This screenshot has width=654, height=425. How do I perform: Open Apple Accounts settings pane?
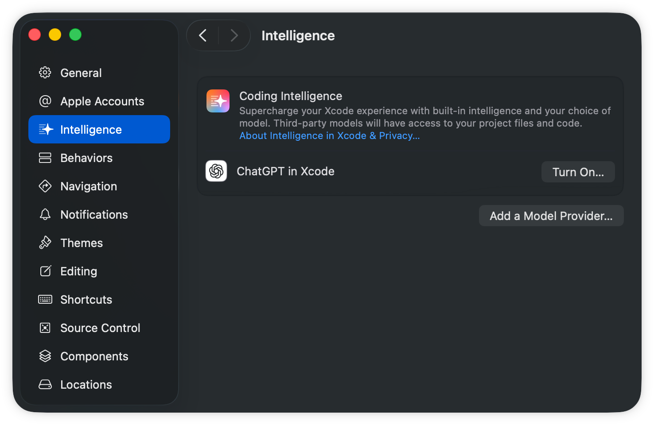[99, 101]
